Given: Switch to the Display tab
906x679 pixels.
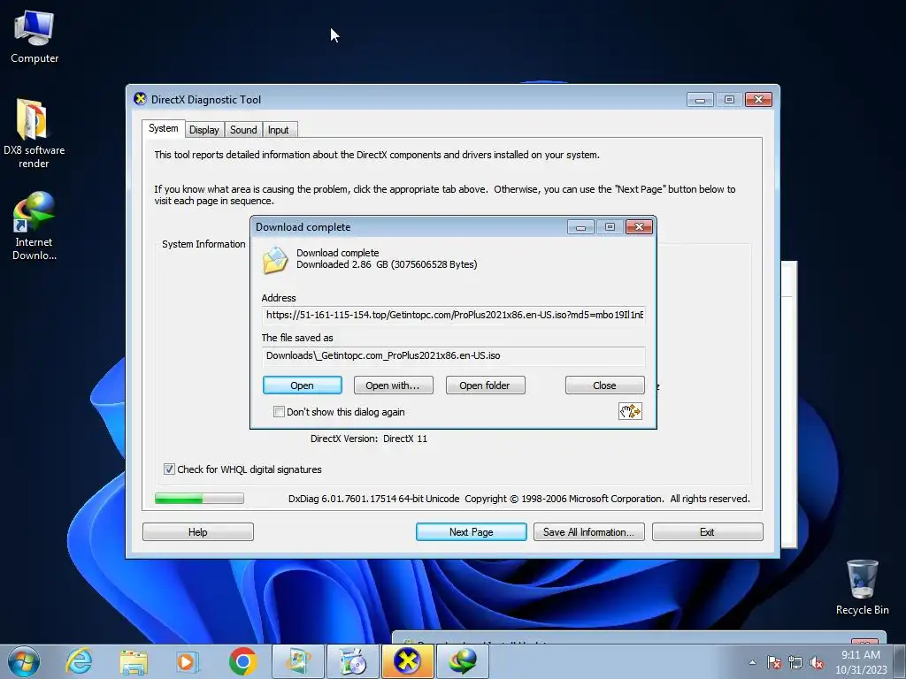Looking at the screenshot, I should 204,130.
